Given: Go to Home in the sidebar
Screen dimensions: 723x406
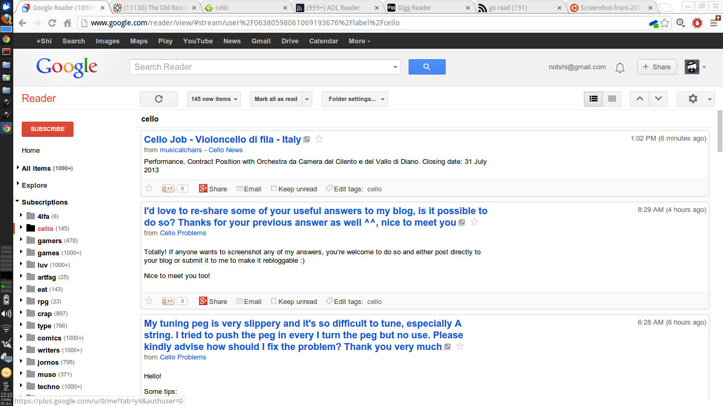Looking at the screenshot, I should pos(31,151).
